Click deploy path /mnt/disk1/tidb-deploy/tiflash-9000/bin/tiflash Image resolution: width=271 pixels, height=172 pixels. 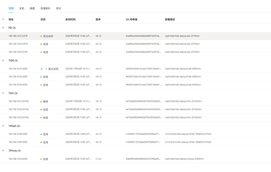point(188,142)
